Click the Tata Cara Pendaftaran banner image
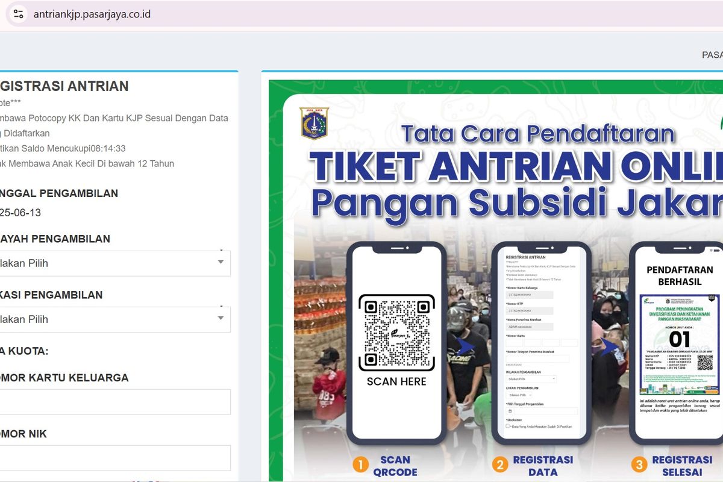The width and height of the screenshot is (723, 482). click(x=496, y=281)
